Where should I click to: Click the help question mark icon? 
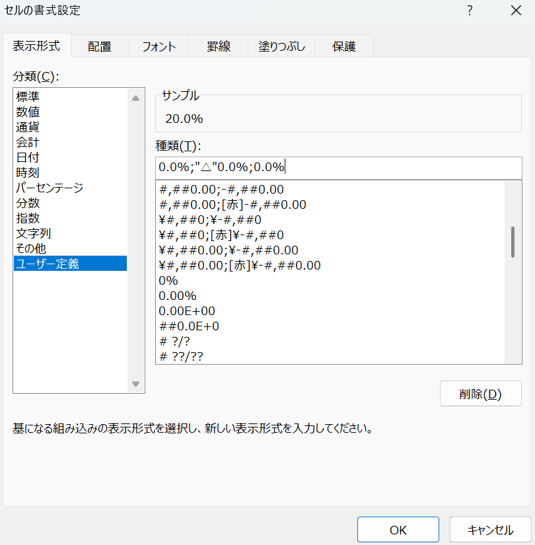470,11
